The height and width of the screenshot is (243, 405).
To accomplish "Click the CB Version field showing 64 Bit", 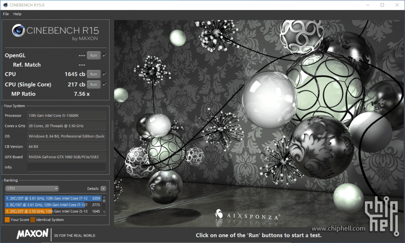I will (x=67, y=147).
